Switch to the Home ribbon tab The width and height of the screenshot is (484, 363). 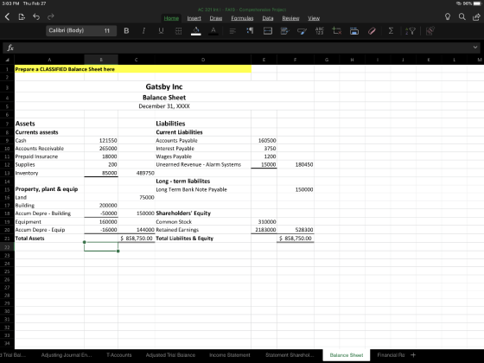[x=171, y=18]
